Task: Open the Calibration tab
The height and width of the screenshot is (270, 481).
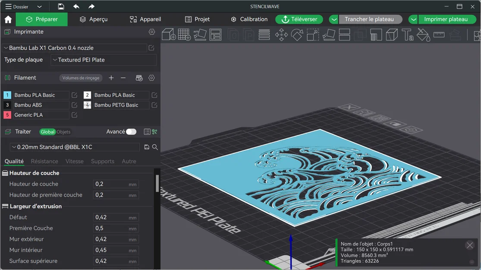Action: (249, 19)
